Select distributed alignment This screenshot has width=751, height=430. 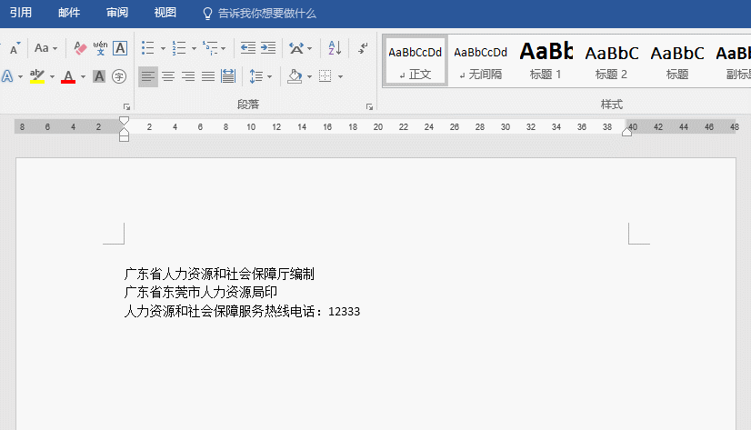pos(228,76)
